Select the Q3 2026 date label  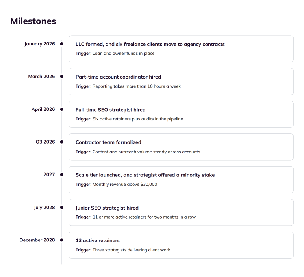(45, 142)
